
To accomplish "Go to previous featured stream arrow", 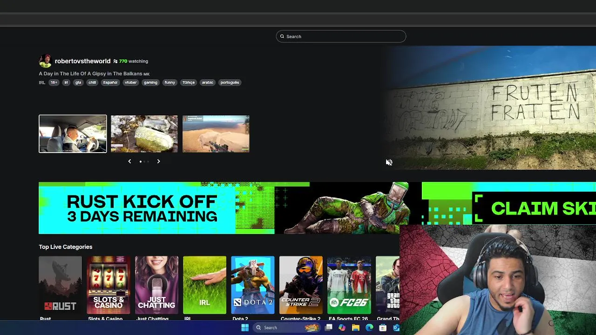I will click(129, 161).
